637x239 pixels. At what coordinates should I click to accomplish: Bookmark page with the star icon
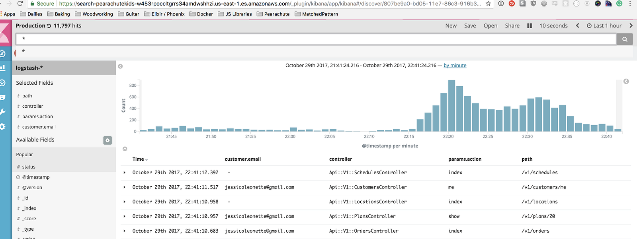point(488,4)
